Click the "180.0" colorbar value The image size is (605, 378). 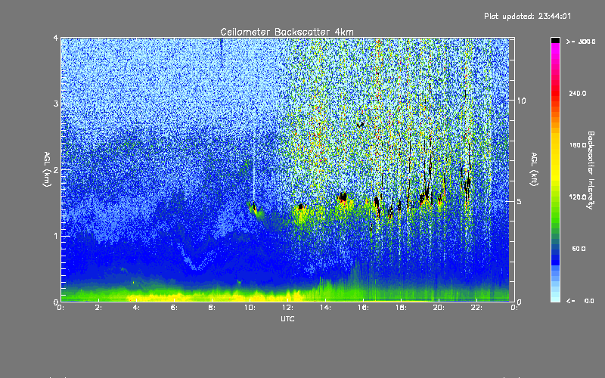578,145
